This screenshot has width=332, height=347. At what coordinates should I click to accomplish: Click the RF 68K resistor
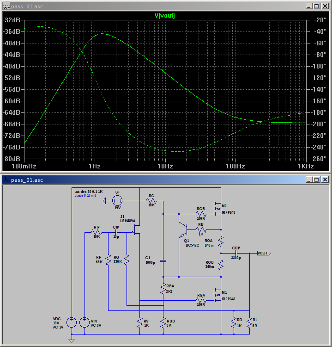(108, 260)
